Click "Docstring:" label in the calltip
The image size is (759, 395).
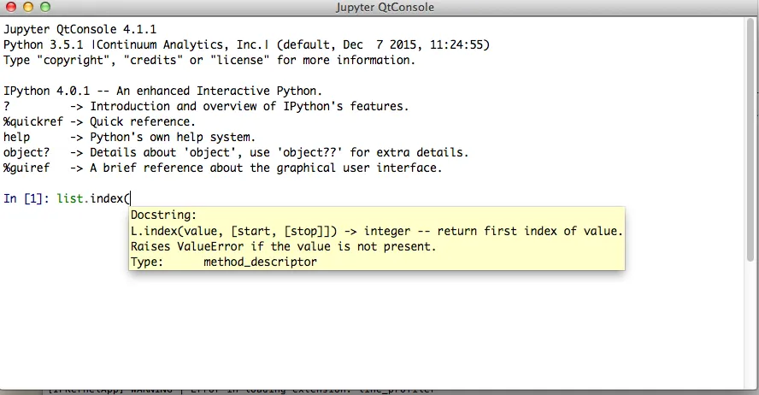pyautogui.click(x=164, y=215)
